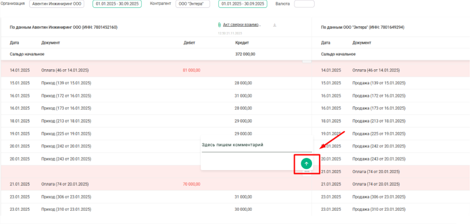
Task: Select row 'Приход (242 от 20.01.2025)'
Action: 66,146
